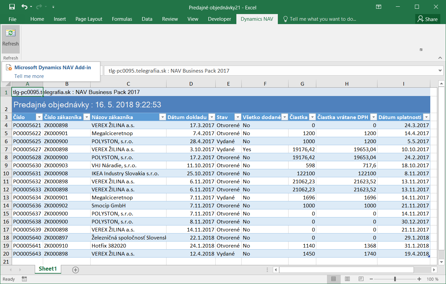This screenshot has width=446, height=284.
Task: Switch to the Formulas tab
Action: click(122, 19)
